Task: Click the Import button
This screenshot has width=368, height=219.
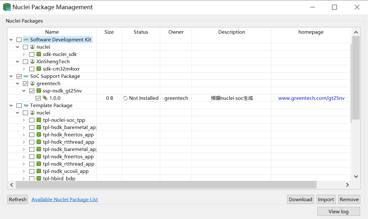Action: tap(326, 199)
